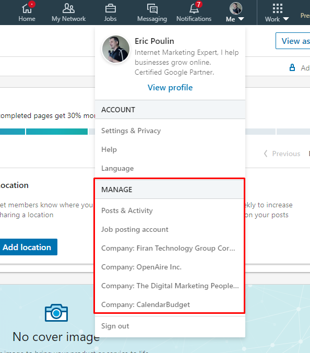Sign out of the account
The height and width of the screenshot is (353, 310).
[115, 326]
